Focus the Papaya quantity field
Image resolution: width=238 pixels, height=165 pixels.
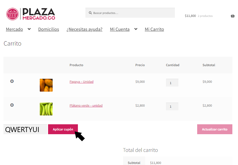172,83
